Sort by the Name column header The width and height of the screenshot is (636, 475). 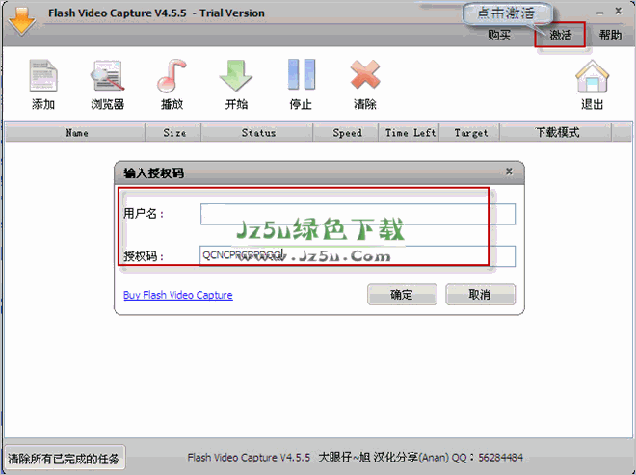75,133
